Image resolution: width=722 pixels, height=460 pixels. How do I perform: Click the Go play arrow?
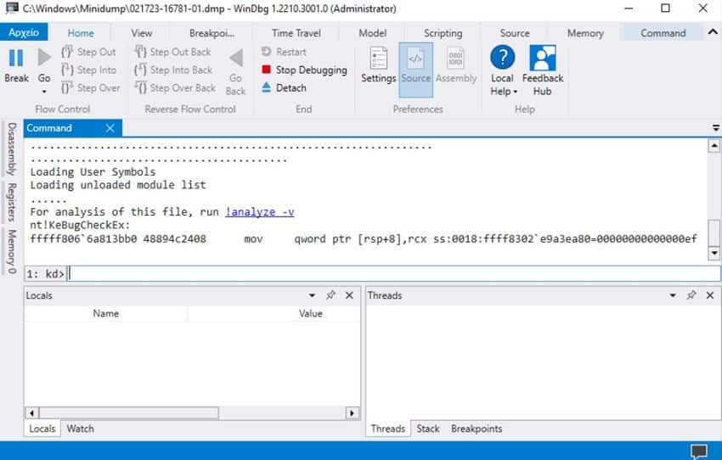(44, 58)
